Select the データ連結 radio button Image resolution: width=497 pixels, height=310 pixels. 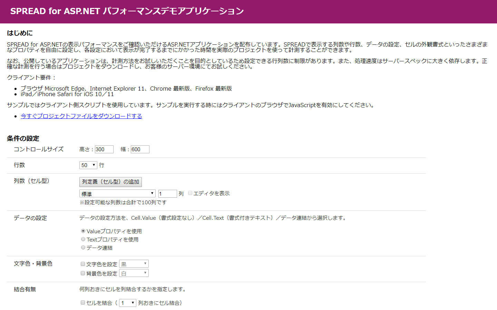coord(83,247)
